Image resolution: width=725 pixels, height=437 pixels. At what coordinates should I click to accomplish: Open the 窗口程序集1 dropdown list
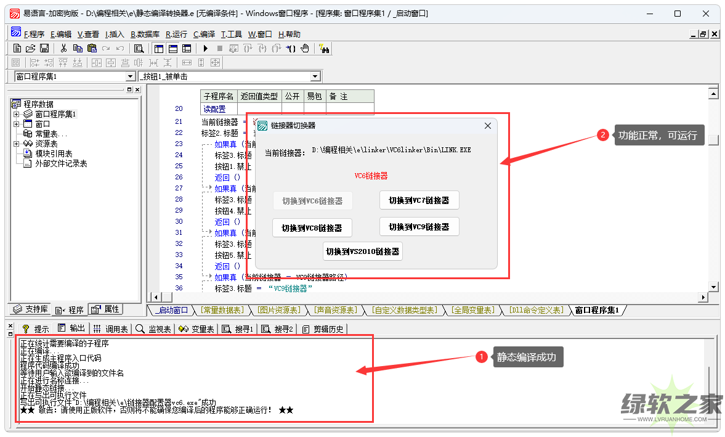(x=130, y=76)
